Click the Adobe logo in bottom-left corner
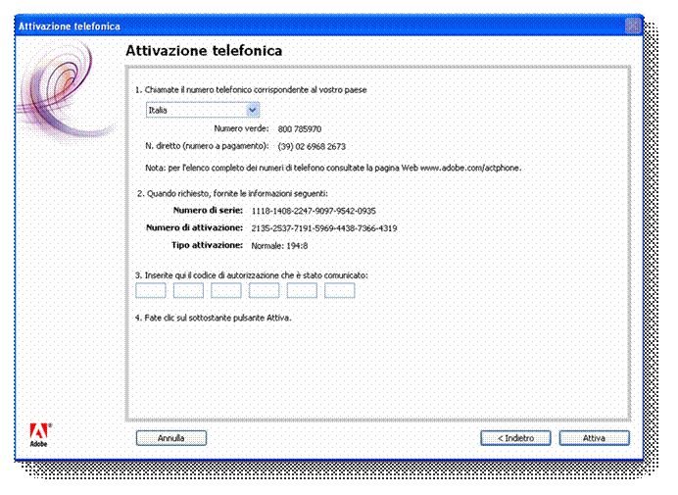 pyautogui.click(x=40, y=433)
